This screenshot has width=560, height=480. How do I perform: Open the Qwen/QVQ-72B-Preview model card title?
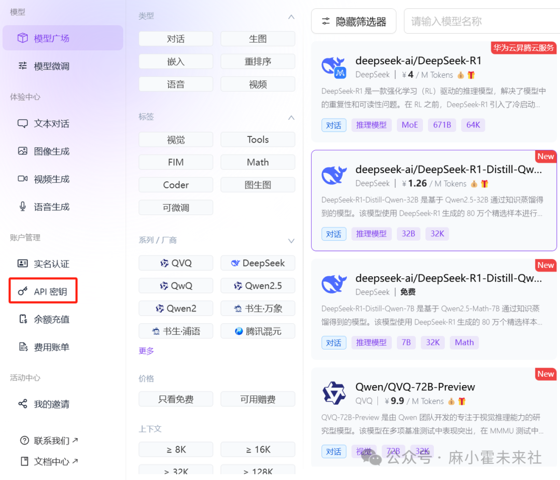pos(415,387)
